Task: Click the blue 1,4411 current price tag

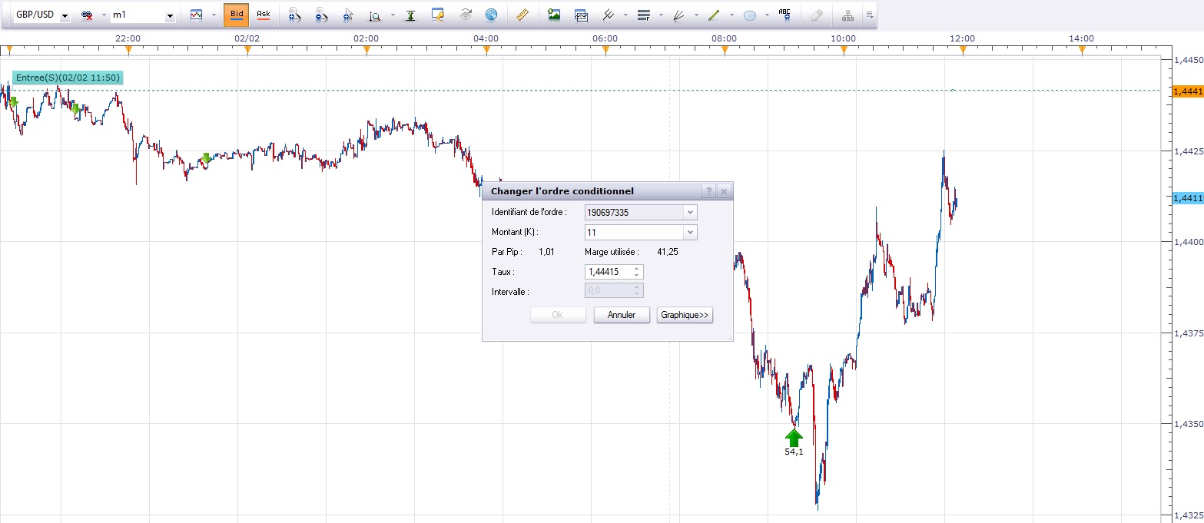Action: click(x=1187, y=198)
